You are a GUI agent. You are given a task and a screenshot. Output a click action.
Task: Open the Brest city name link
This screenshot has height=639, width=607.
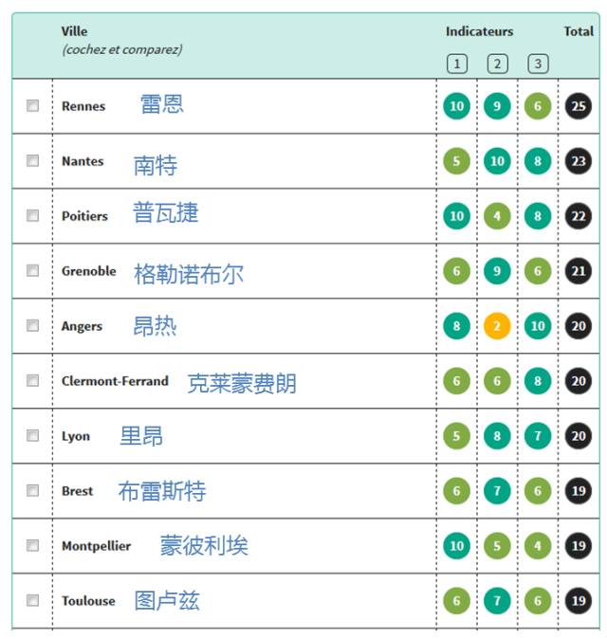[x=78, y=491]
